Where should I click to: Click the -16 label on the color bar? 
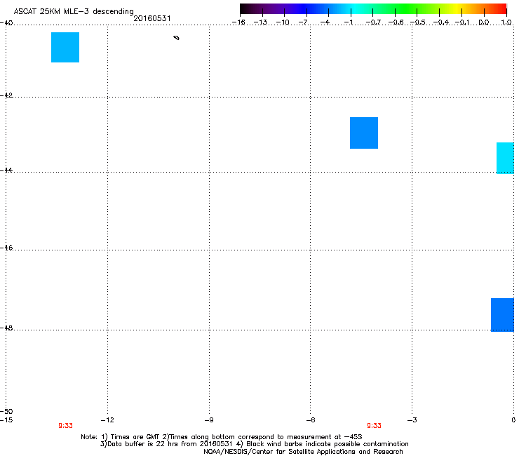click(x=238, y=22)
